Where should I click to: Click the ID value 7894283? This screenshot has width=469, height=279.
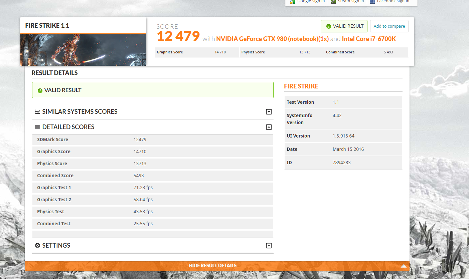coord(341,163)
